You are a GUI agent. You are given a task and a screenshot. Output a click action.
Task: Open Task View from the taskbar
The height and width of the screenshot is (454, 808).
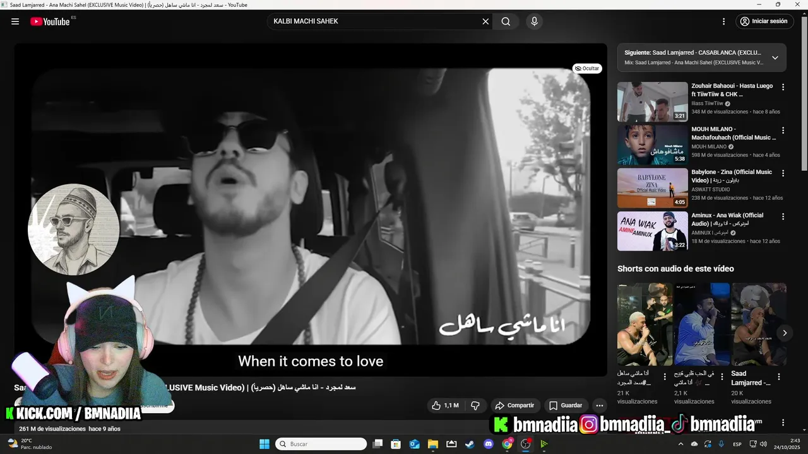(377, 444)
